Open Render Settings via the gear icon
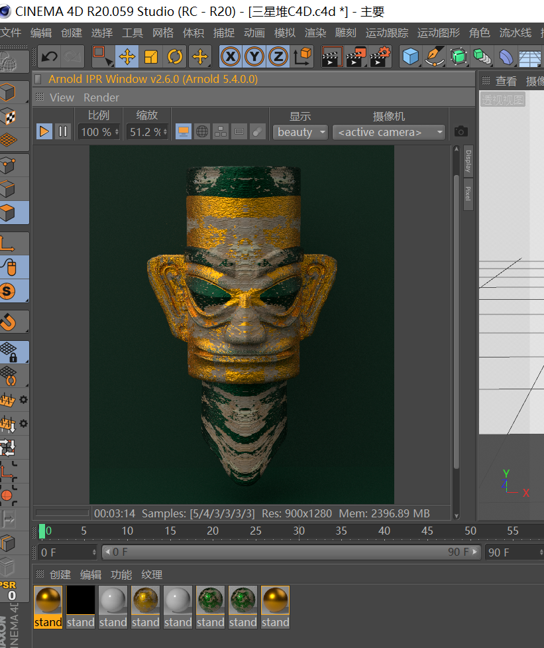The image size is (544, 648). [x=380, y=58]
